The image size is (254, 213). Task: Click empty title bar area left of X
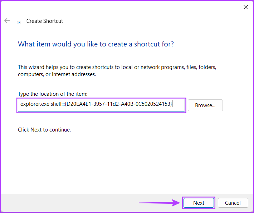tap(143, 7)
